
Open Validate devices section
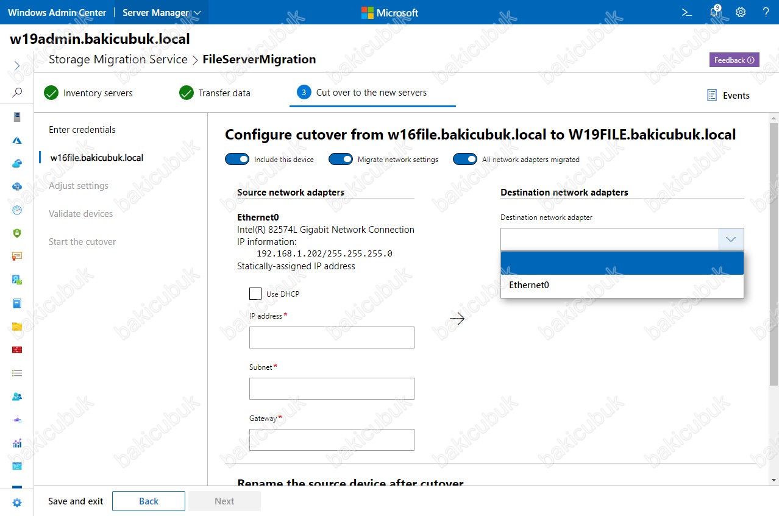[x=81, y=214]
